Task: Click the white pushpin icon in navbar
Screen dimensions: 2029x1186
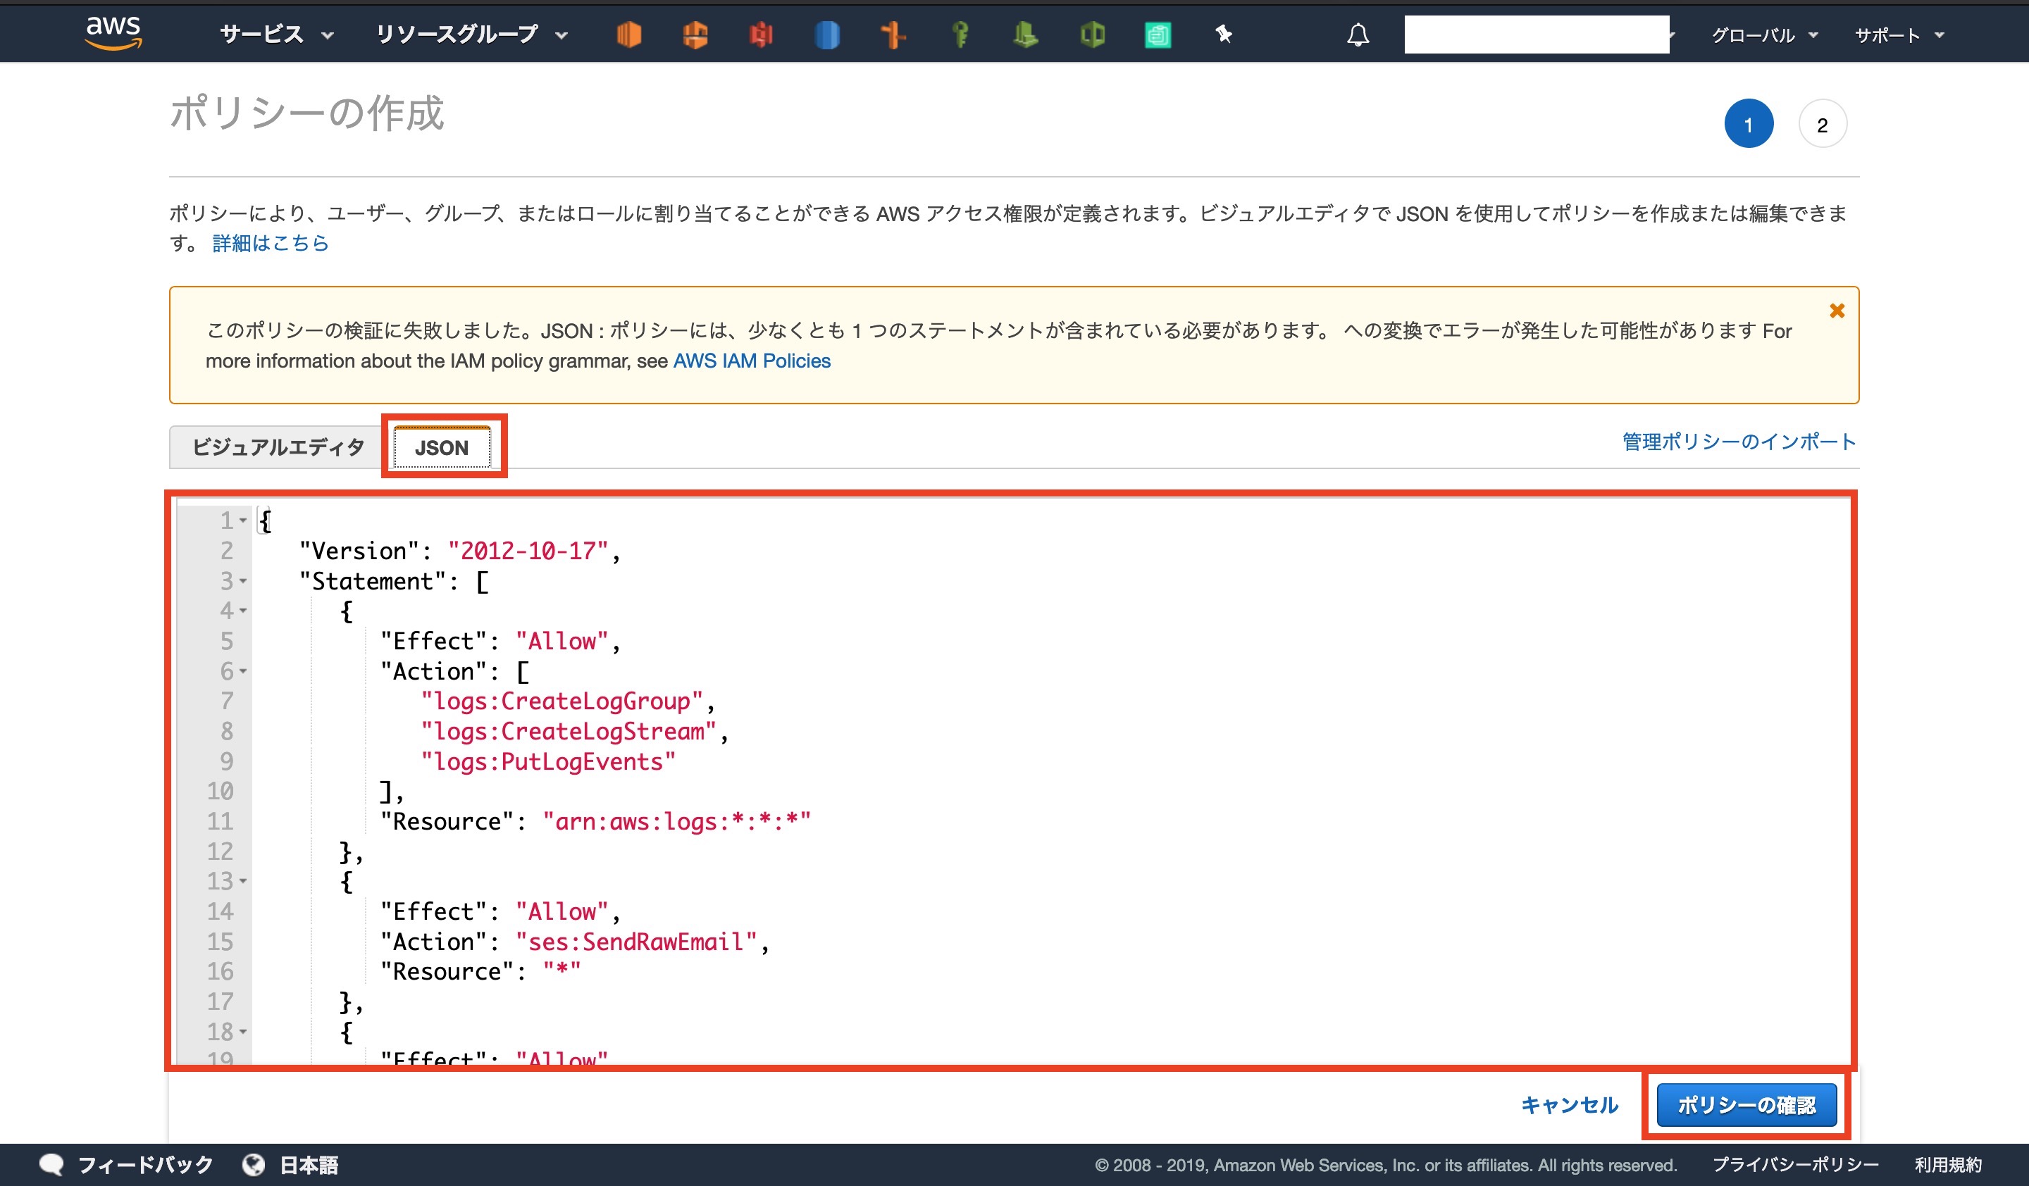Action: [x=1224, y=34]
